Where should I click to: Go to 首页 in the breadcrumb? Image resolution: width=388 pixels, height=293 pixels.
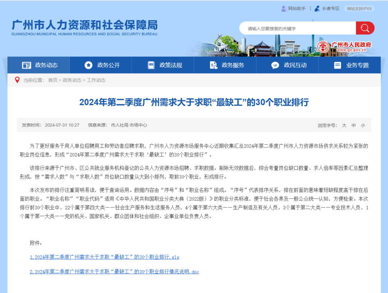click(53, 80)
